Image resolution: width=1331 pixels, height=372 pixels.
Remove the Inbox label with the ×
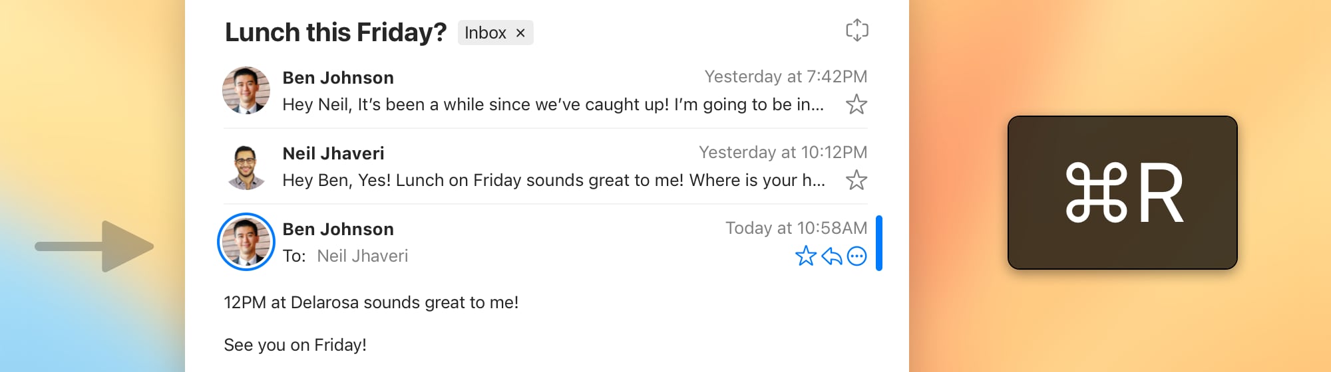pos(520,33)
